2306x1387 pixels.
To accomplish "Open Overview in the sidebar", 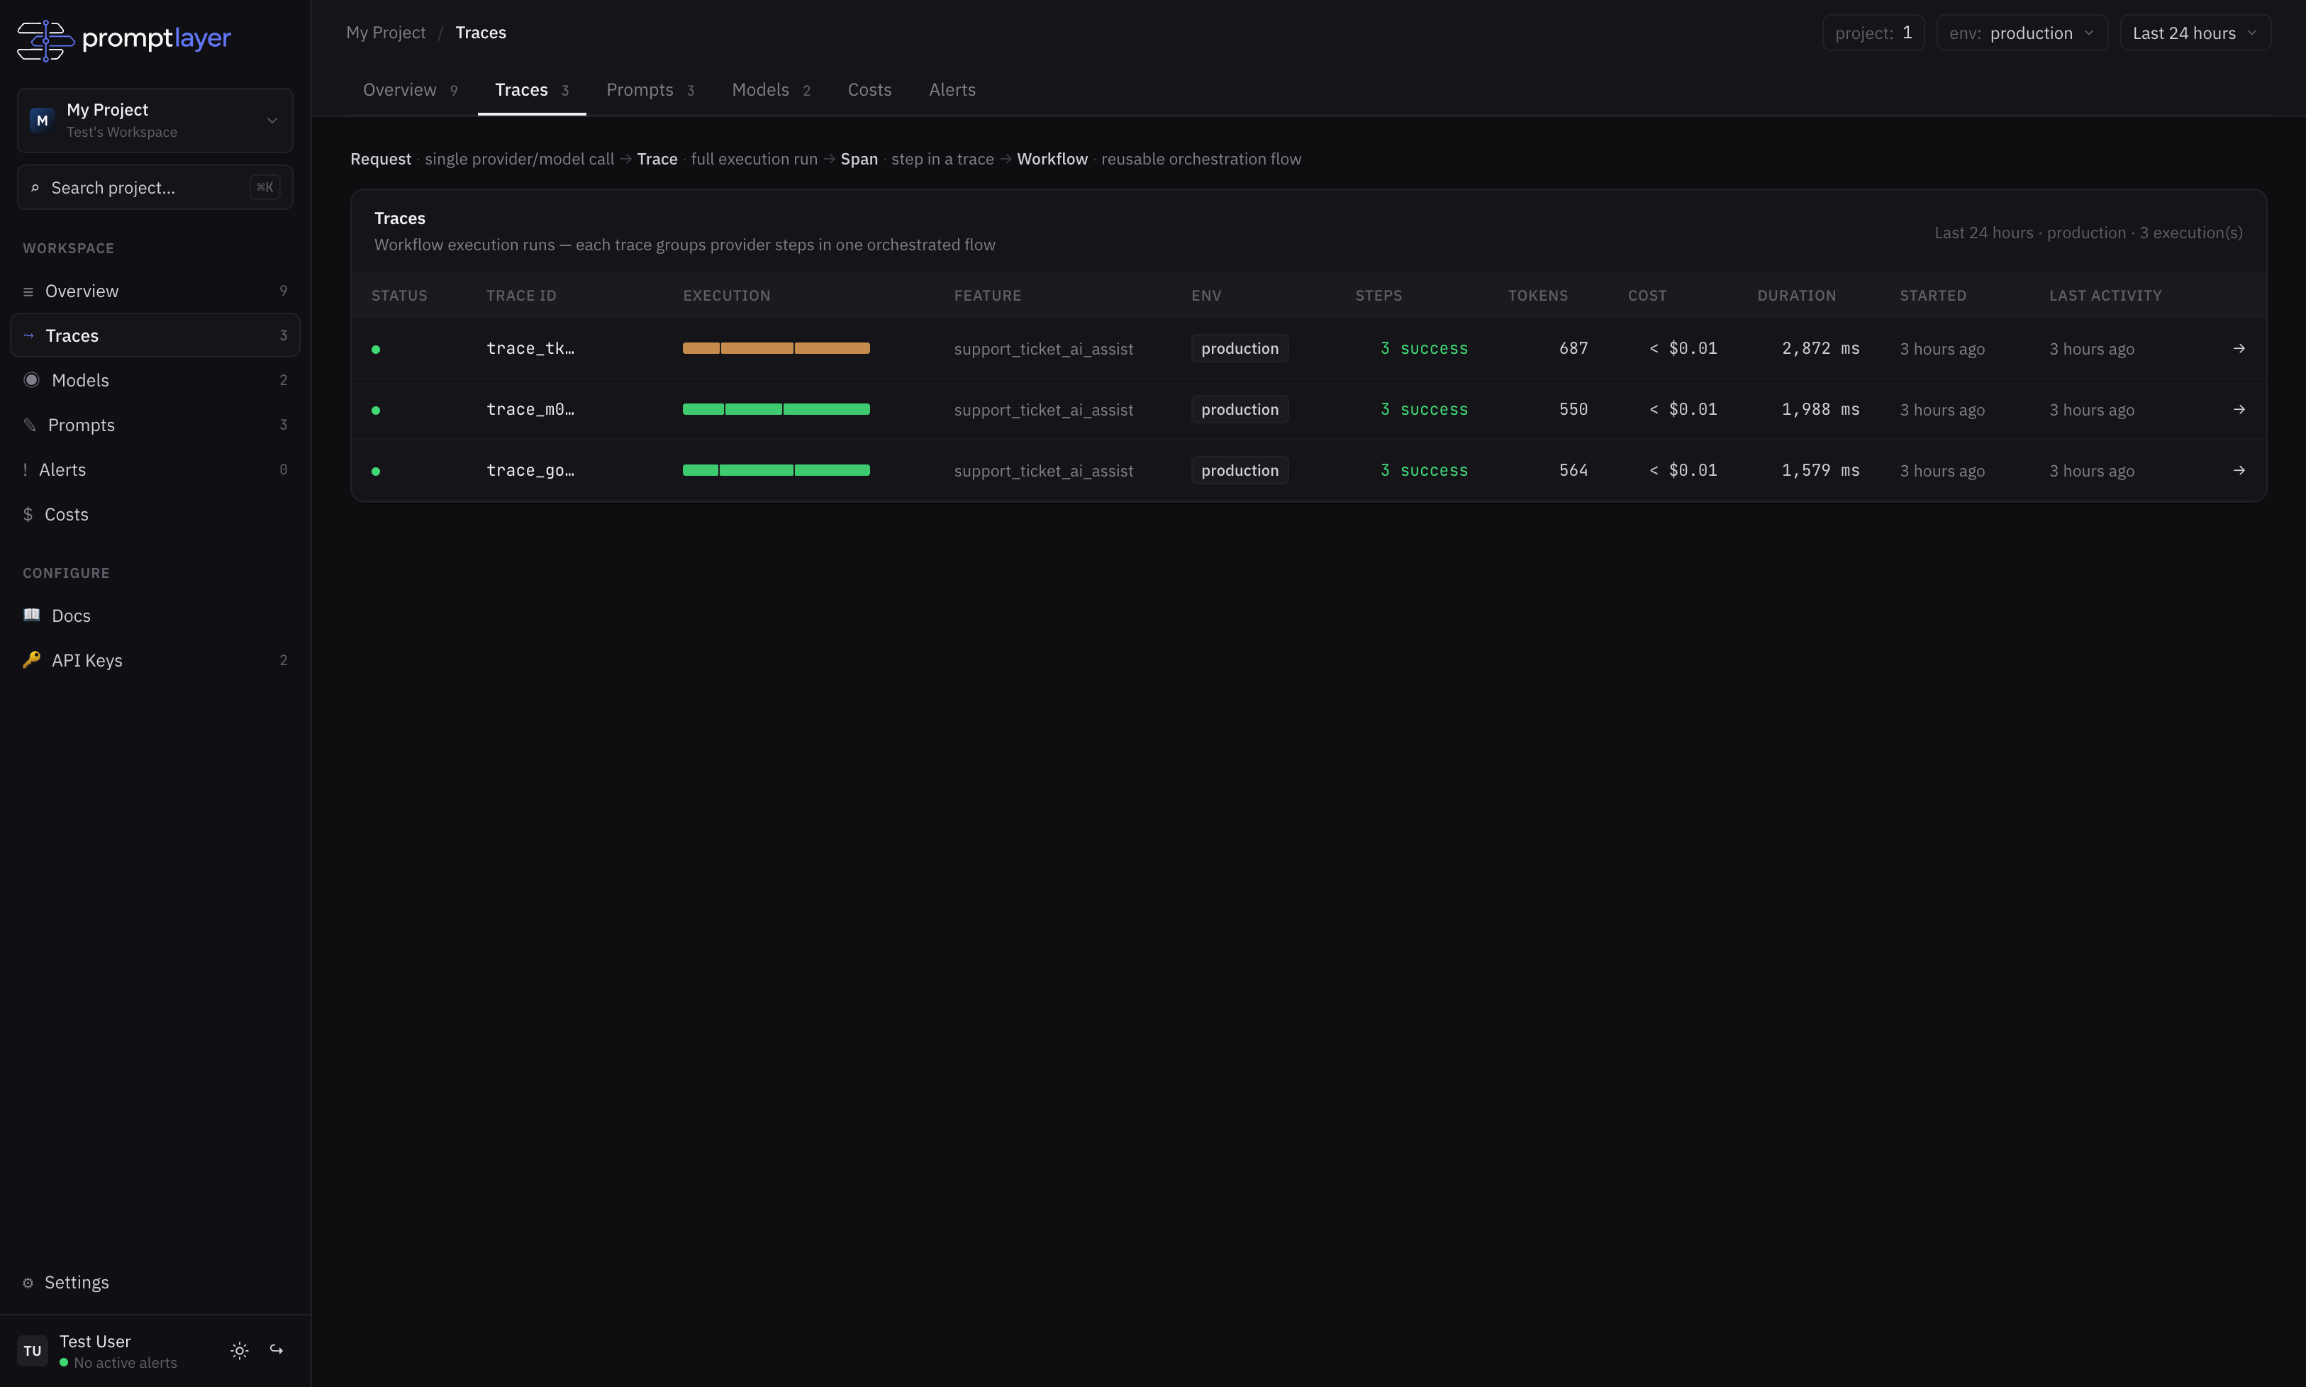I will point(155,291).
